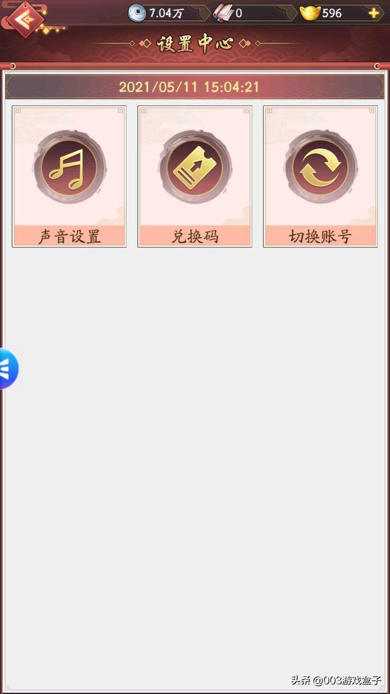Viewport: 390px width, 694px height.
Task: Click the gold ingot currency icon
Action: (x=310, y=13)
